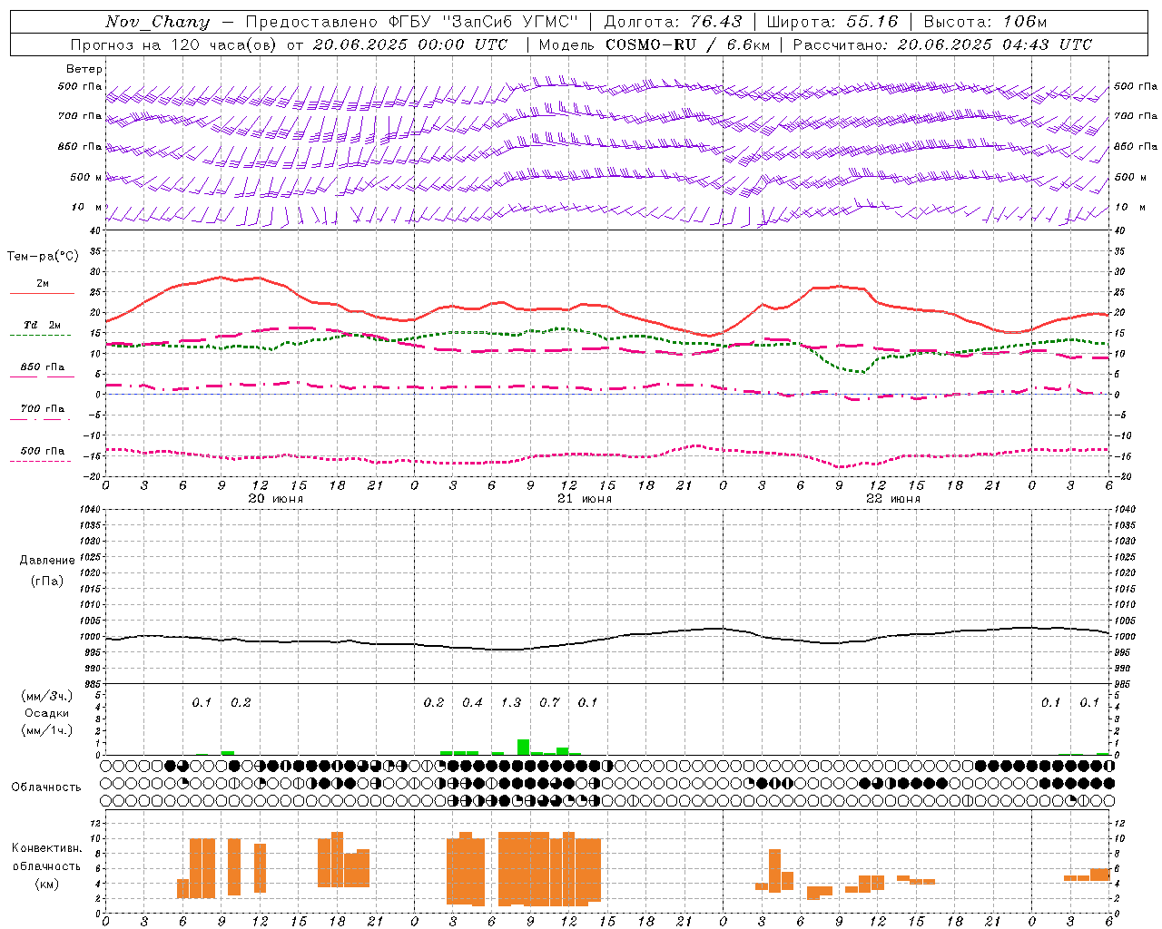Screen dimensions: 1162x929
Task: Click the 2м temperature legend label
Action: pyautogui.click(x=43, y=283)
